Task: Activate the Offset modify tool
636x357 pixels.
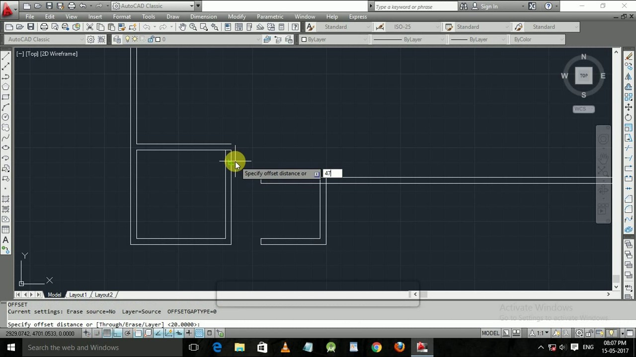Action: [x=629, y=87]
